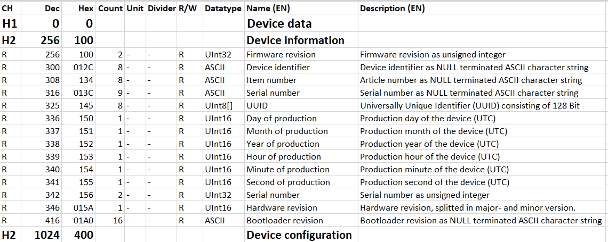Select the 'Device identifier' name cell
608x242 pixels.
(x=278, y=68)
